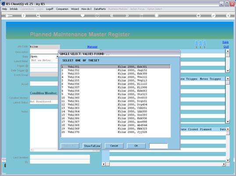Select row 12 Veh1362 in list
The image size is (236, 176).
click(x=116, y=105)
